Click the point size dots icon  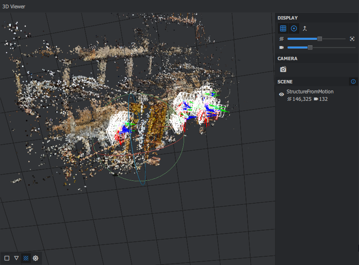(282, 39)
